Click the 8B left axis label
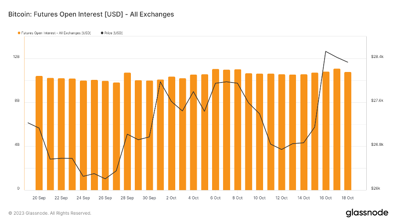The image size is (397, 223). 16,101
